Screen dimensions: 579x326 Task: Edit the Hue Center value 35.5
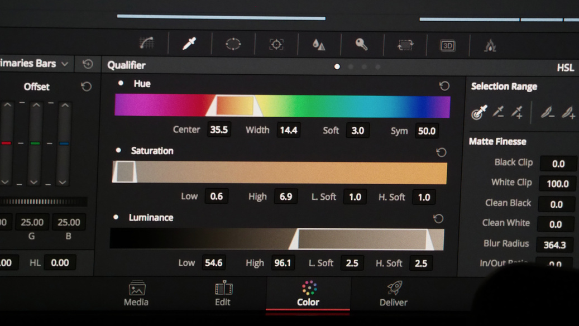(219, 130)
